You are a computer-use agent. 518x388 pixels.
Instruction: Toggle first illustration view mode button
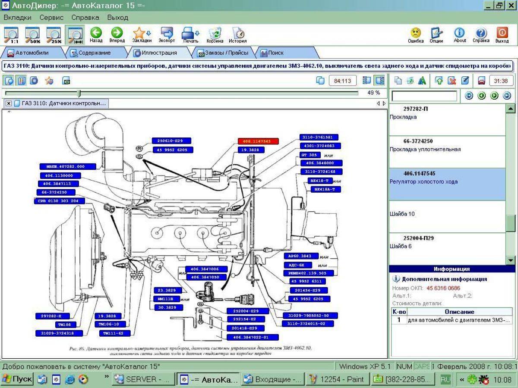[9, 81]
